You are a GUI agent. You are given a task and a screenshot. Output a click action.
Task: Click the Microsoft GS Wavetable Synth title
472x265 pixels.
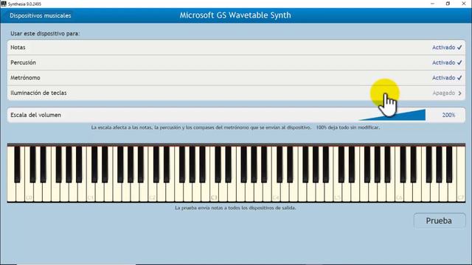click(235, 15)
